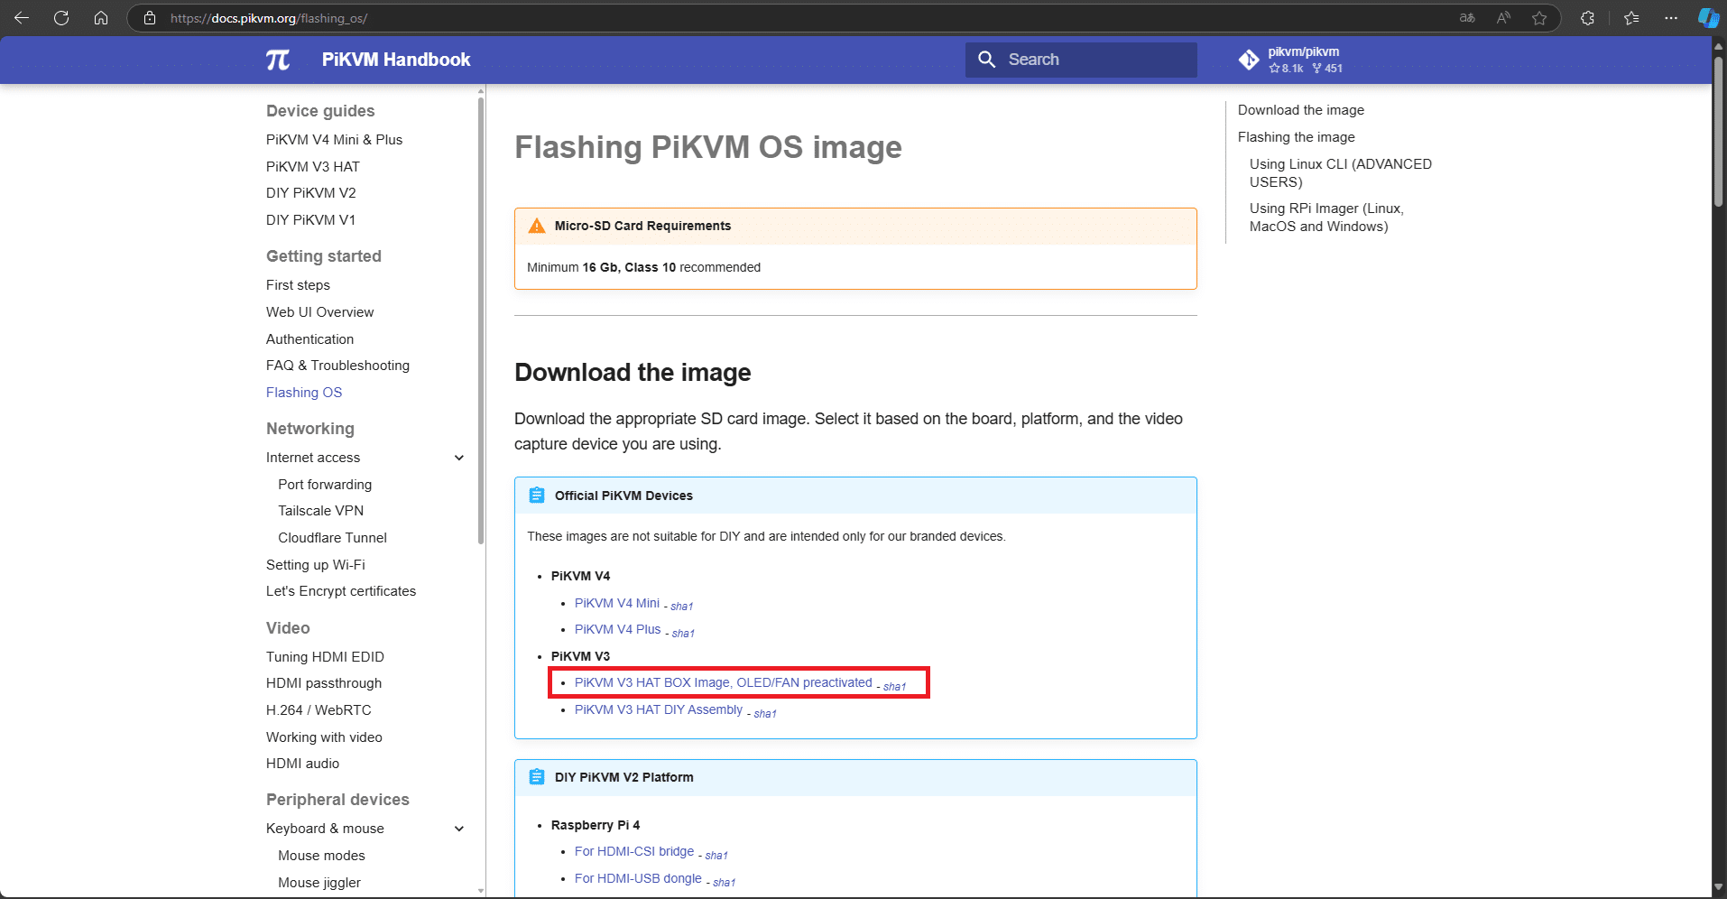The width and height of the screenshot is (1727, 899).
Task: Reload the page with refresh icon
Action: coord(61,18)
